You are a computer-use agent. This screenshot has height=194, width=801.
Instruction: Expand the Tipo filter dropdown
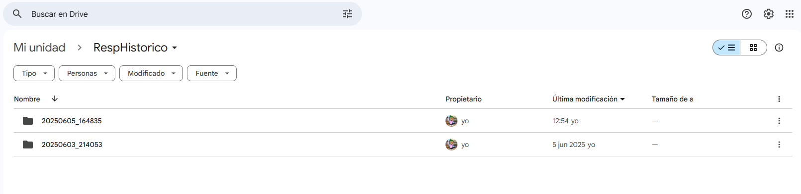pyautogui.click(x=34, y=73)
